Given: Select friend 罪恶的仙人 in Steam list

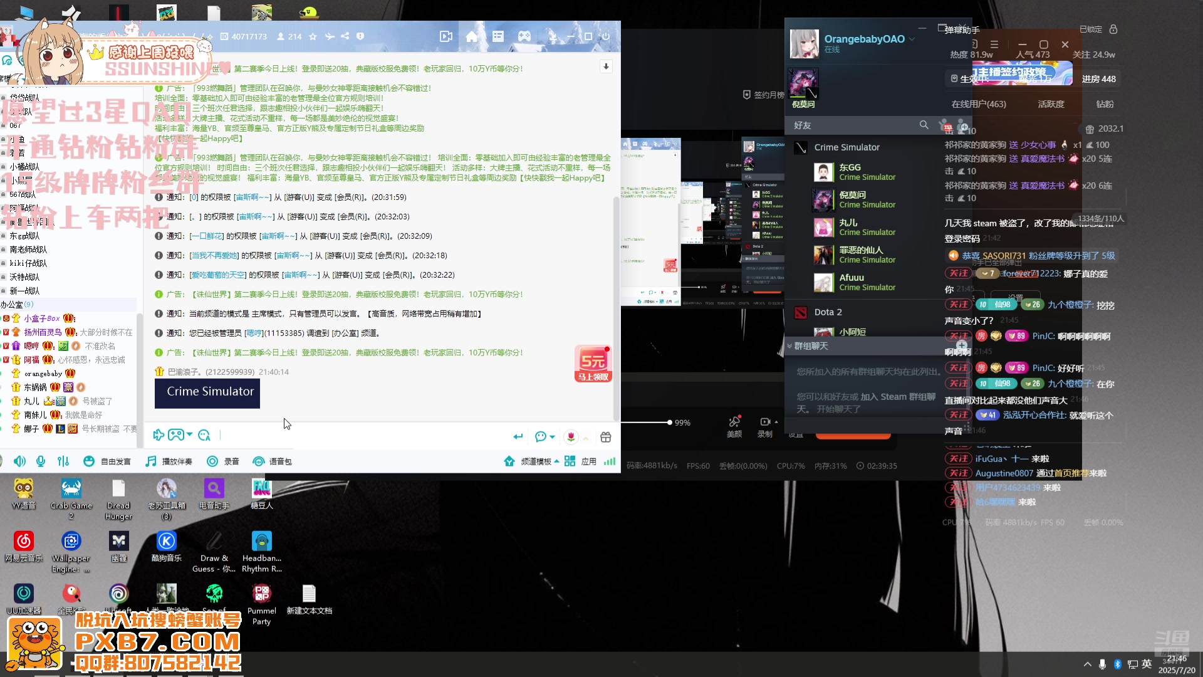Looking at the screenshot, I should [867, 255].
